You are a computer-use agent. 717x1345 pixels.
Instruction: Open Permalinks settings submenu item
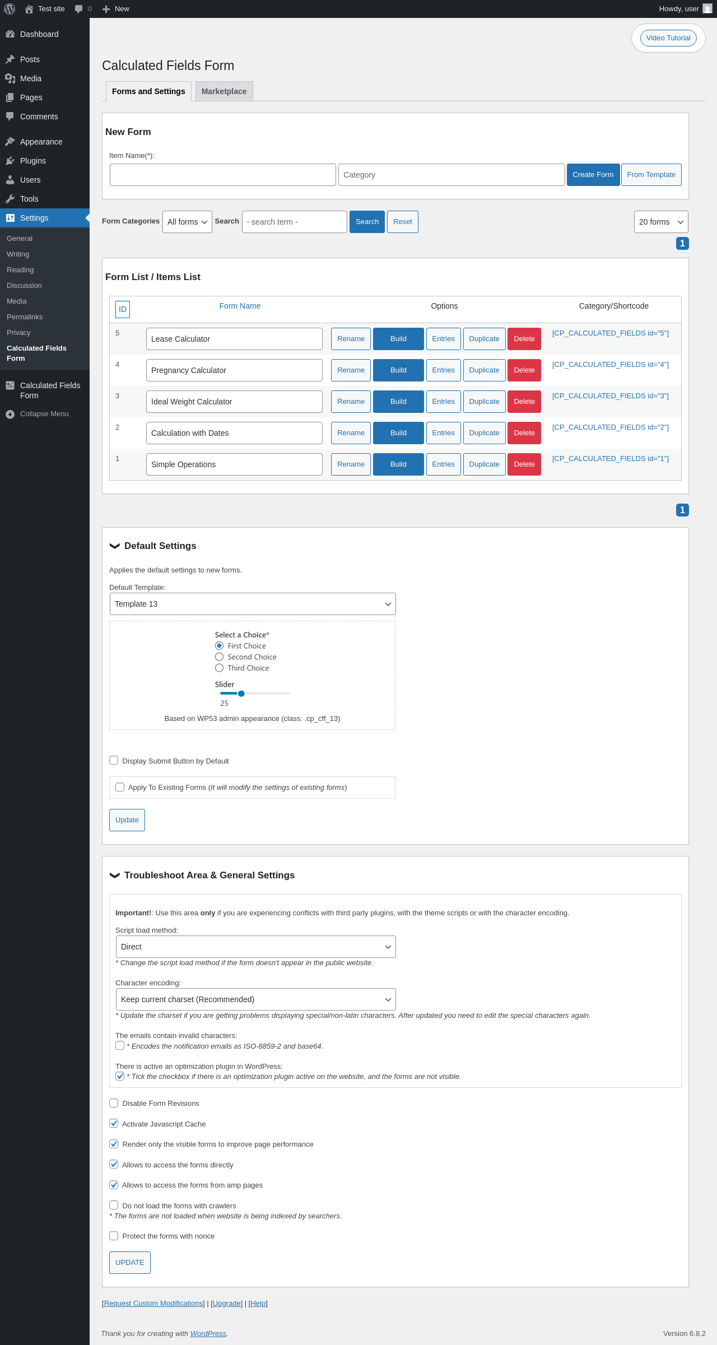coord(25,317)
